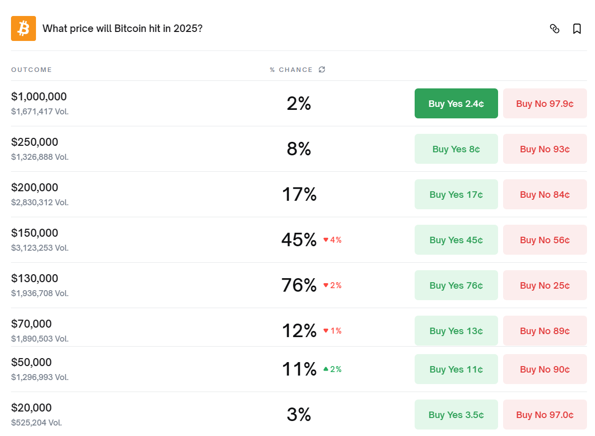Screen dimensions: 595x436
Task: Buy No at 97.9¢ for $1,000,000
Action: tap(545, 103)
